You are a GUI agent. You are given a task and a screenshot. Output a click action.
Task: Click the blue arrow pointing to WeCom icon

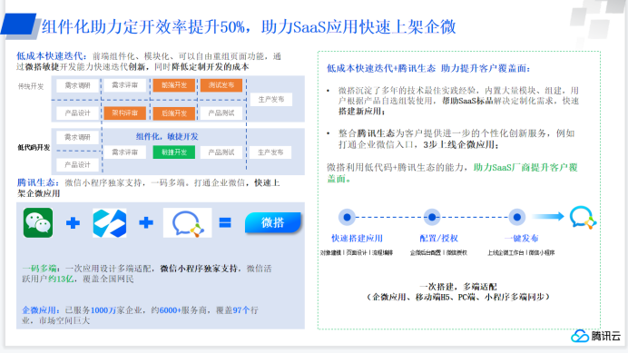coord(548,217)
